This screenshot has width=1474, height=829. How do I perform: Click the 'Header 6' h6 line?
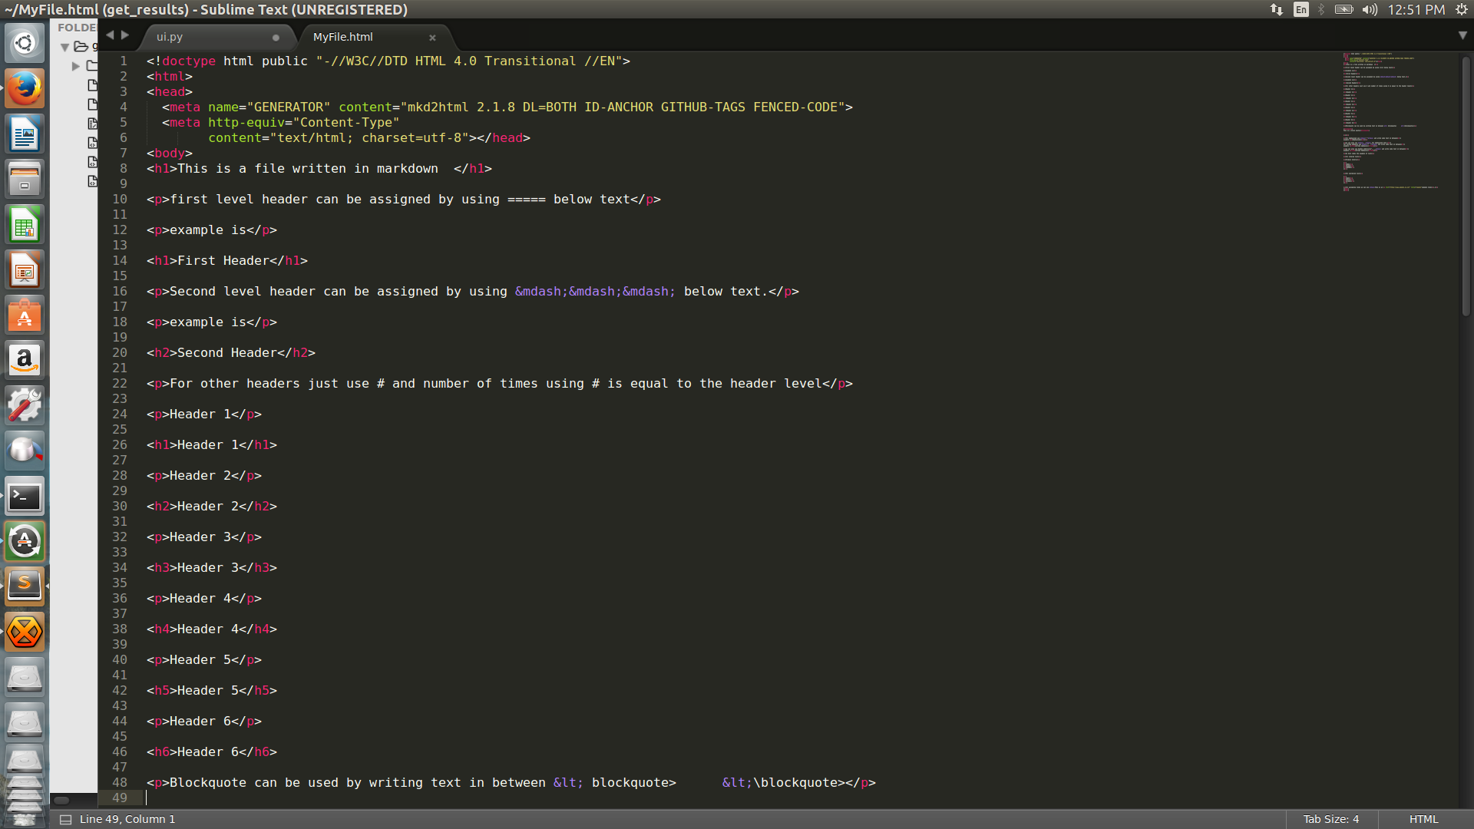tap(212, 752)
